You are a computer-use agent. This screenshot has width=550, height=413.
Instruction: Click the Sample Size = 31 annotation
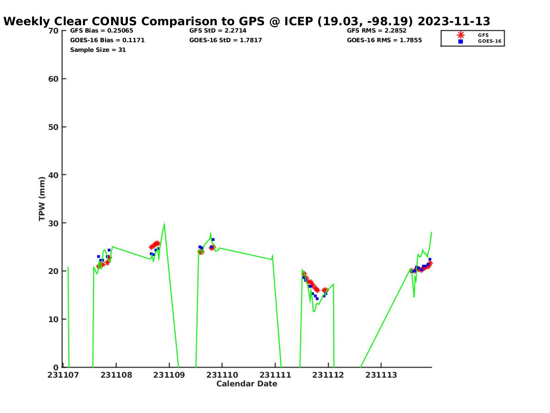click(x=98, y=50)
